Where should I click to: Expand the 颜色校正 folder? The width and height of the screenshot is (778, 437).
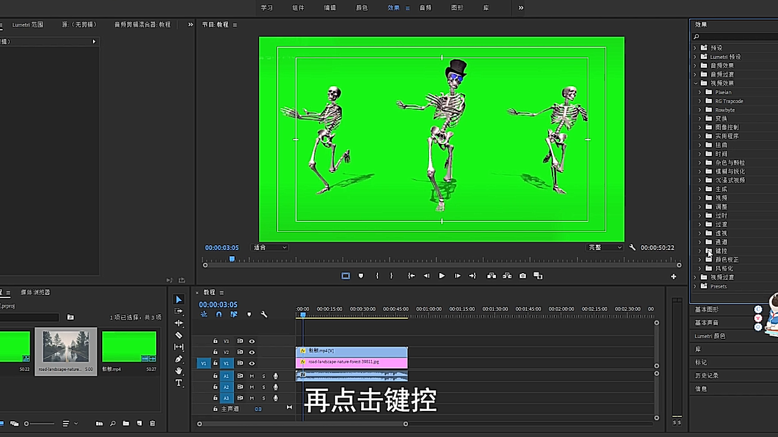(700, 260)
